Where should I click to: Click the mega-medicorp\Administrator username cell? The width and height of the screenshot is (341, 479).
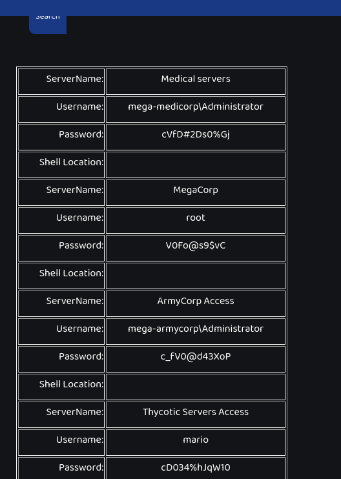pos(196,109)
